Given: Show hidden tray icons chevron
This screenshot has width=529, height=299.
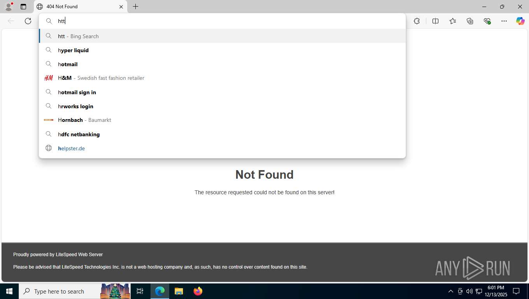Looking at the screenshot, I should [451, 291].
